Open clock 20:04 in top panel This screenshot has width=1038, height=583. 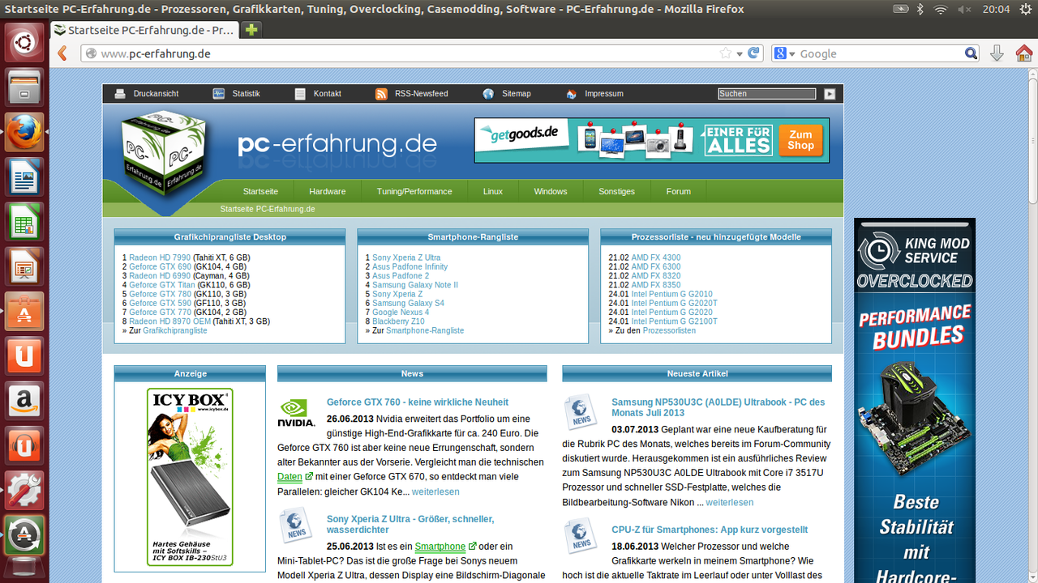(x=996, y=10)
